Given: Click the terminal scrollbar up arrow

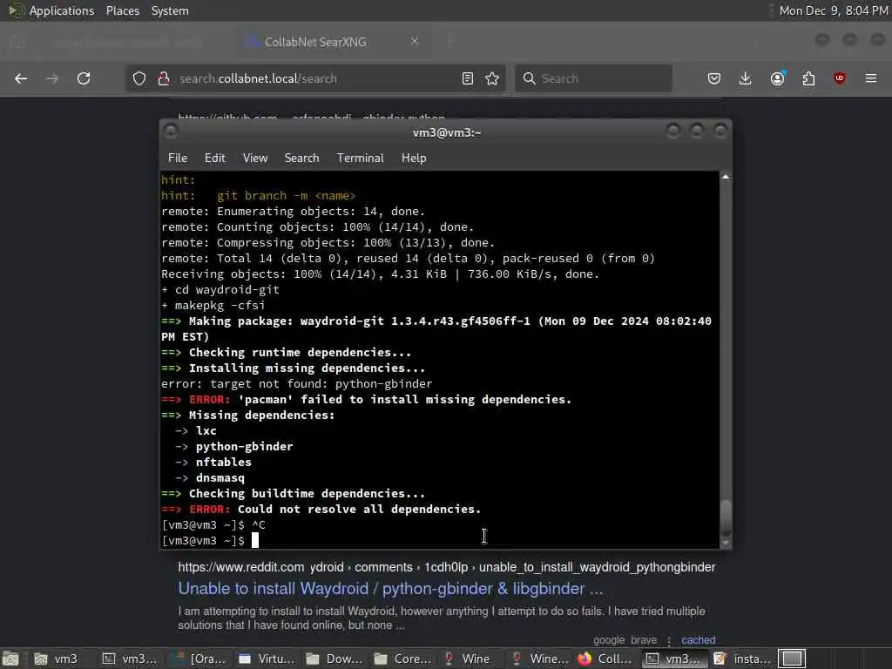Looking at the screenshot, I should click(x=726, y=177).
